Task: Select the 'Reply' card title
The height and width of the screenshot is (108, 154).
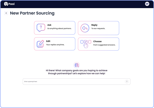Action: tap(94, 25)
